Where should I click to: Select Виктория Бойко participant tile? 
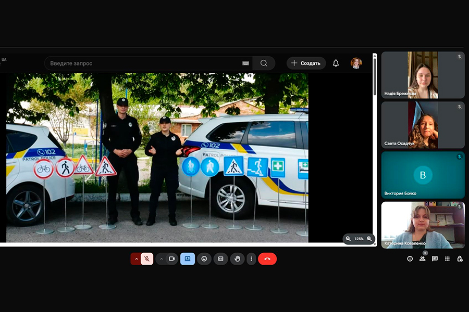423,175
